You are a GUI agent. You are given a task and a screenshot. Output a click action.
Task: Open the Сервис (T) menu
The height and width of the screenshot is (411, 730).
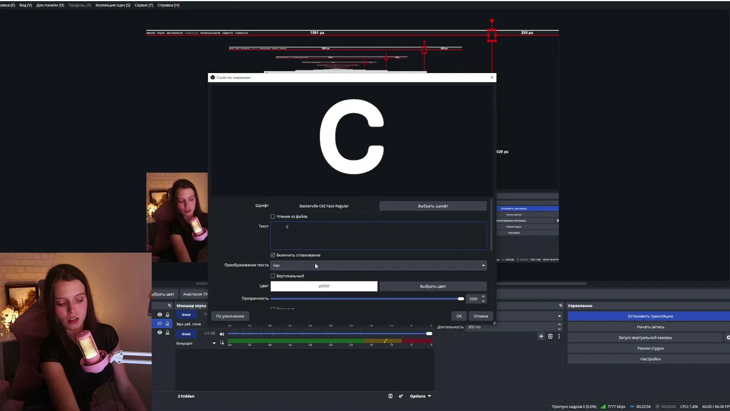pyautogui.click(x=144, y=5)
